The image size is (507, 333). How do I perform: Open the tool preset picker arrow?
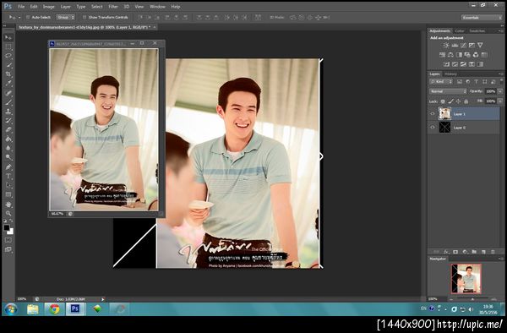click(x=19, y=17)
